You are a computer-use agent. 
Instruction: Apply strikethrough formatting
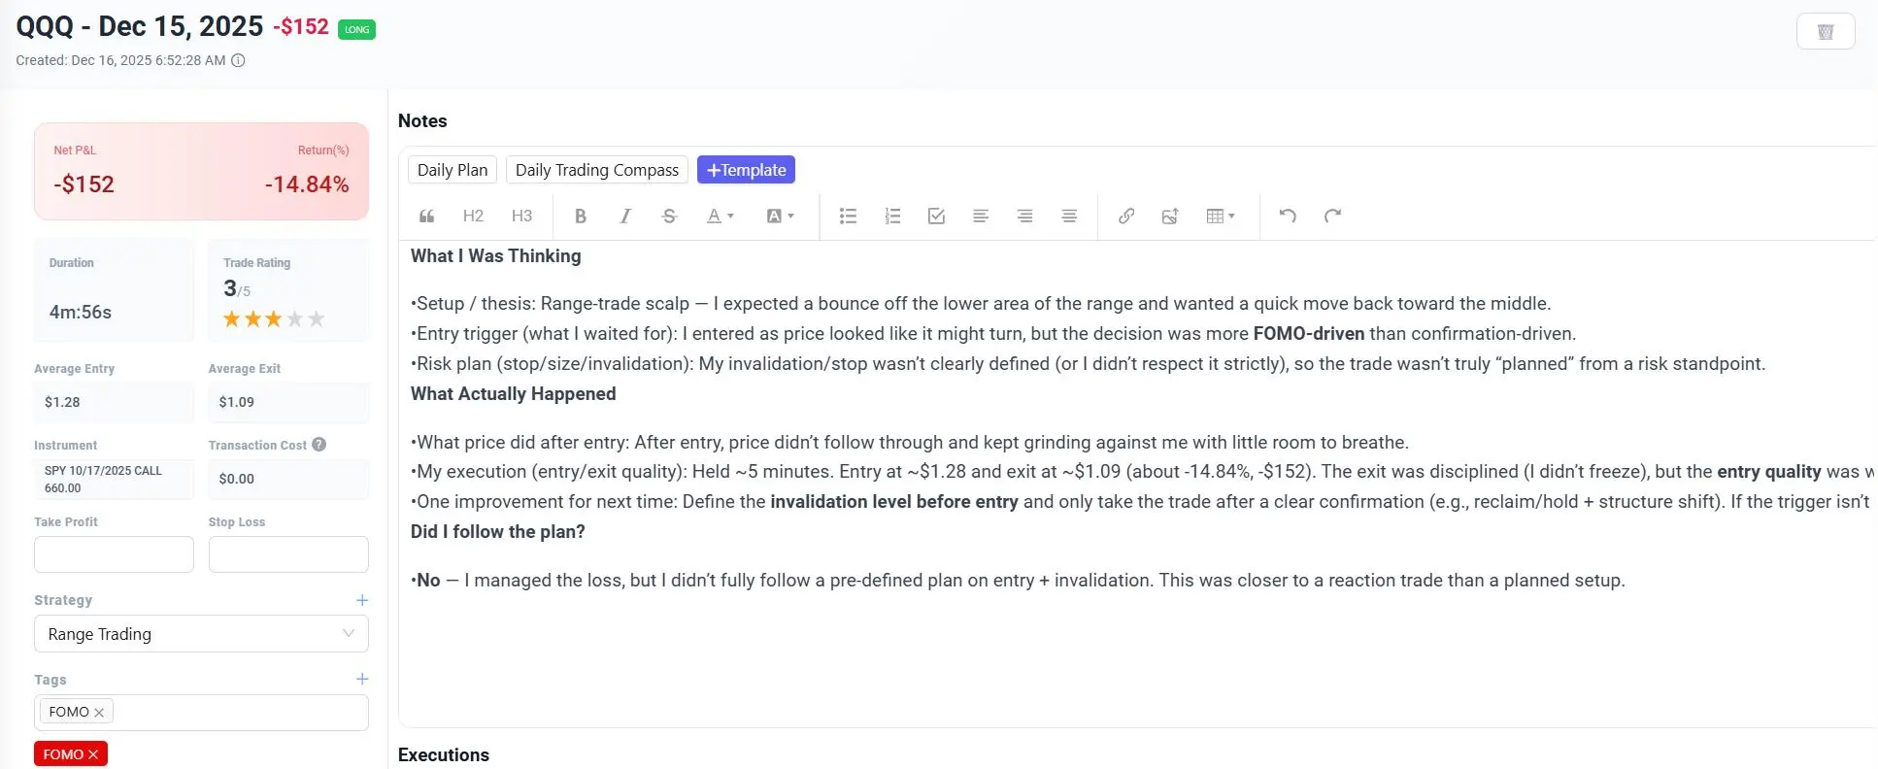tap(669, 217)
